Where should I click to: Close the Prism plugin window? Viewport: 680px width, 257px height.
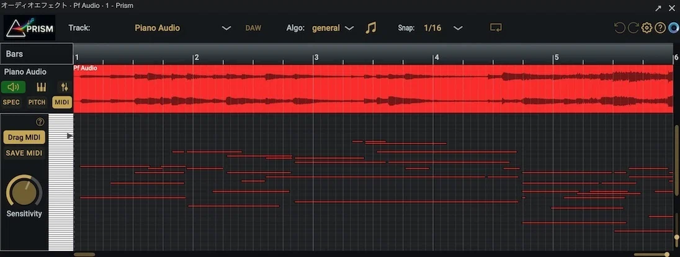coord(672,8)
